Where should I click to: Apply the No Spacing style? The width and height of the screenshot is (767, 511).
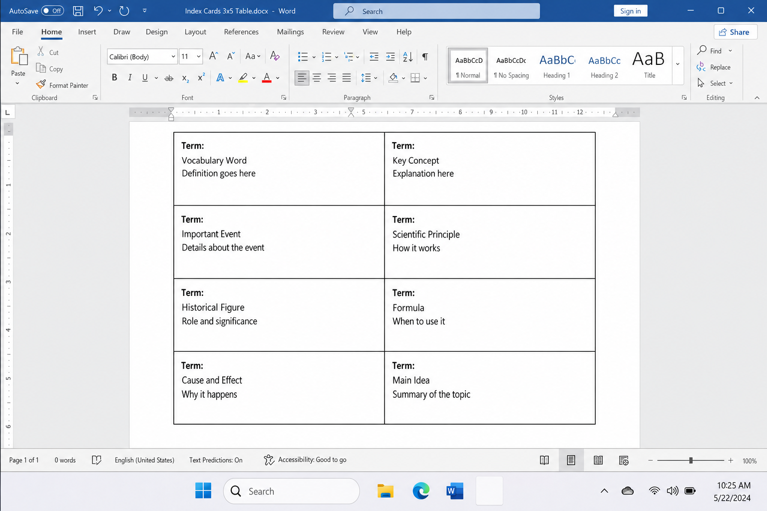[511, 65]
